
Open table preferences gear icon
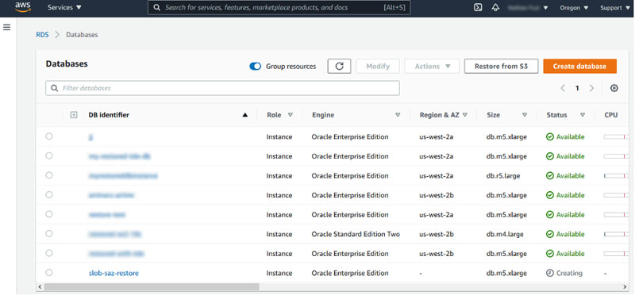click(x=614, y=88)
